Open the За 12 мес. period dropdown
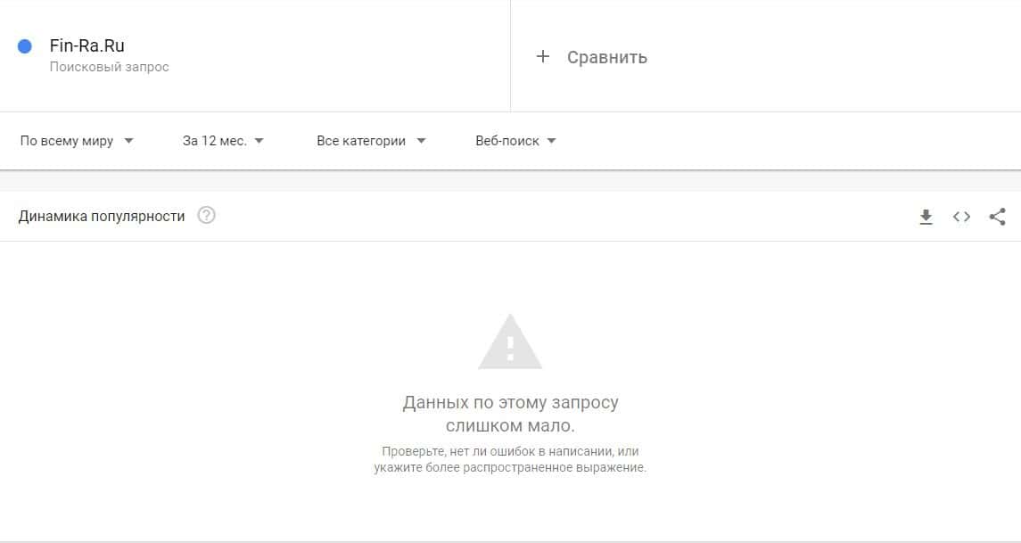The height and width of the screenshot is (543, 1021). tap(223, 141)
